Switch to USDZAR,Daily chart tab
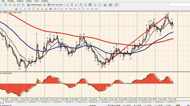Viewport: 190px width, 106px height. 146,102
